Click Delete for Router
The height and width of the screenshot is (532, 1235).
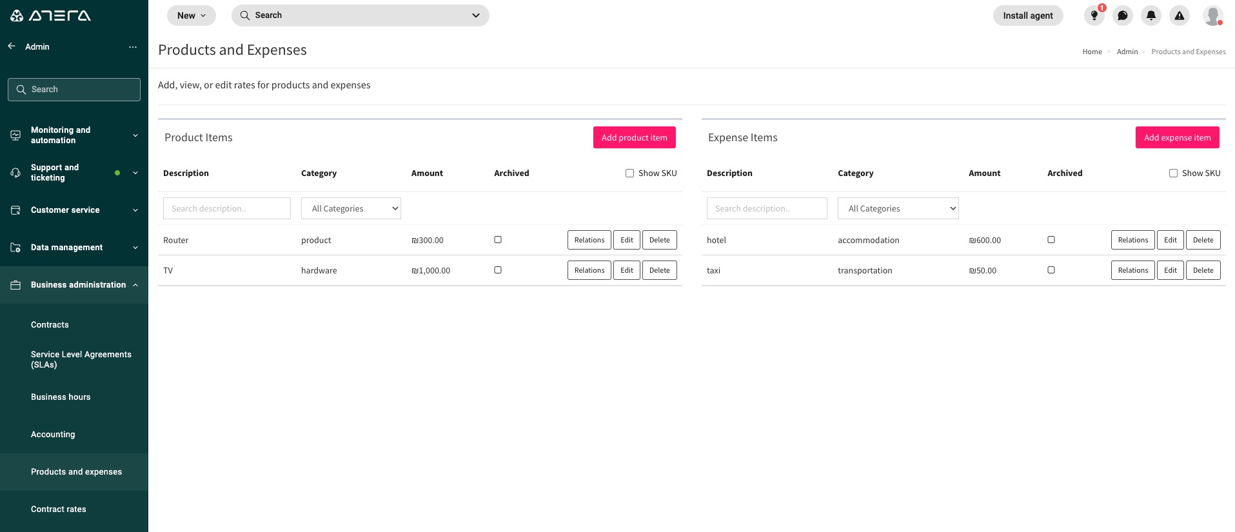click(660, 240)
